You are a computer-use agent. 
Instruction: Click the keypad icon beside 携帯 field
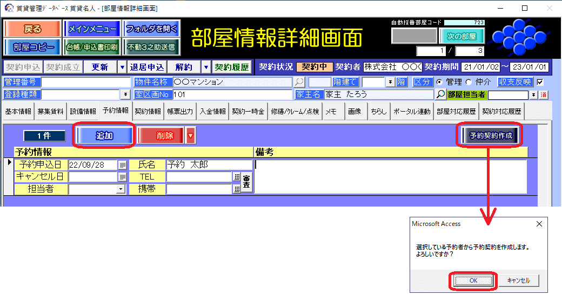237,189
